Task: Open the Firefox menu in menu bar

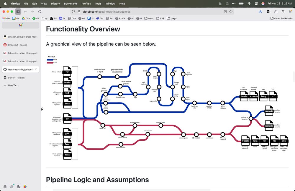Action: coord(15,4)
